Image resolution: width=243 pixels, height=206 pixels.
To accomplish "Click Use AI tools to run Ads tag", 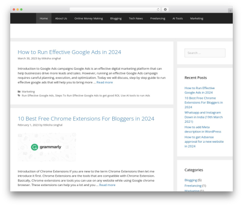I will 135,95.
